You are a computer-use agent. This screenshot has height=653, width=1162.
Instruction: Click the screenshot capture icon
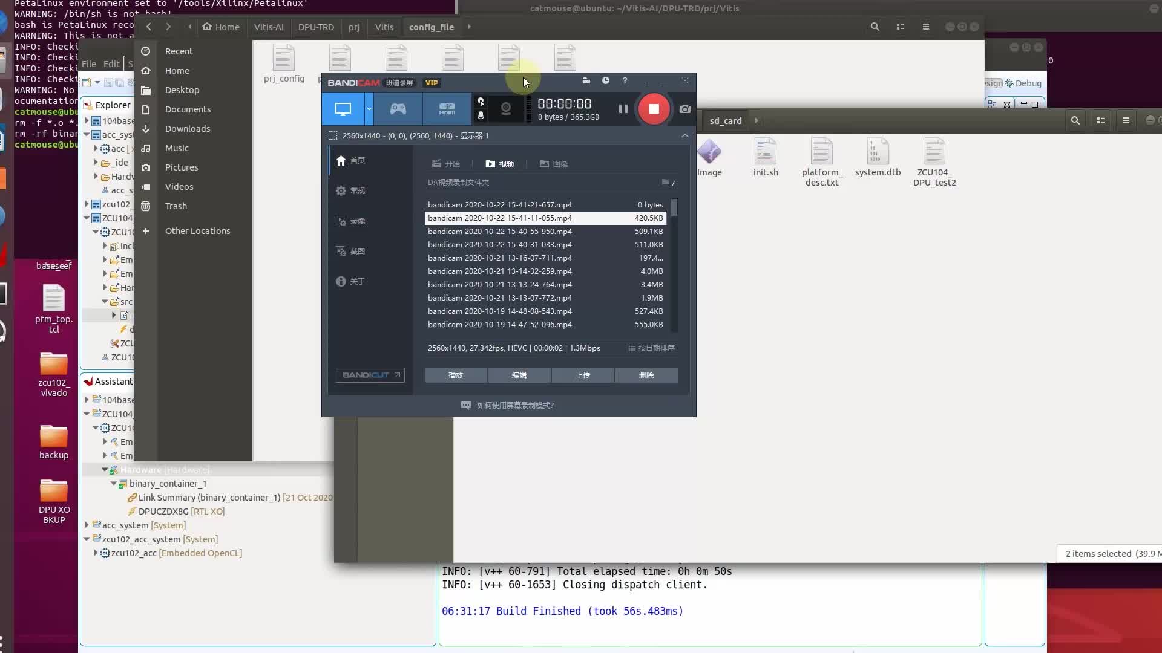tap(684, 109)
